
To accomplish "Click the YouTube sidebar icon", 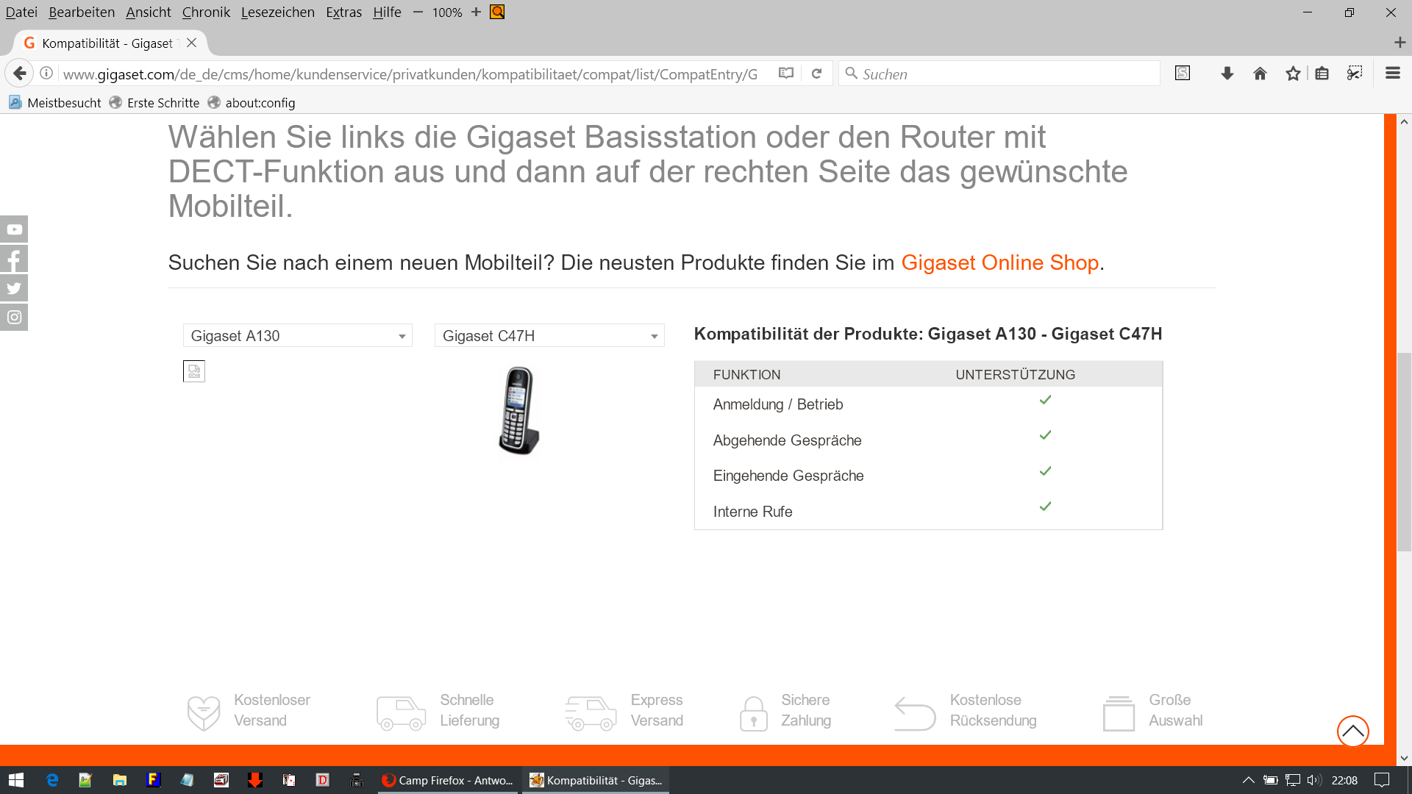I will tap(14, 229).
